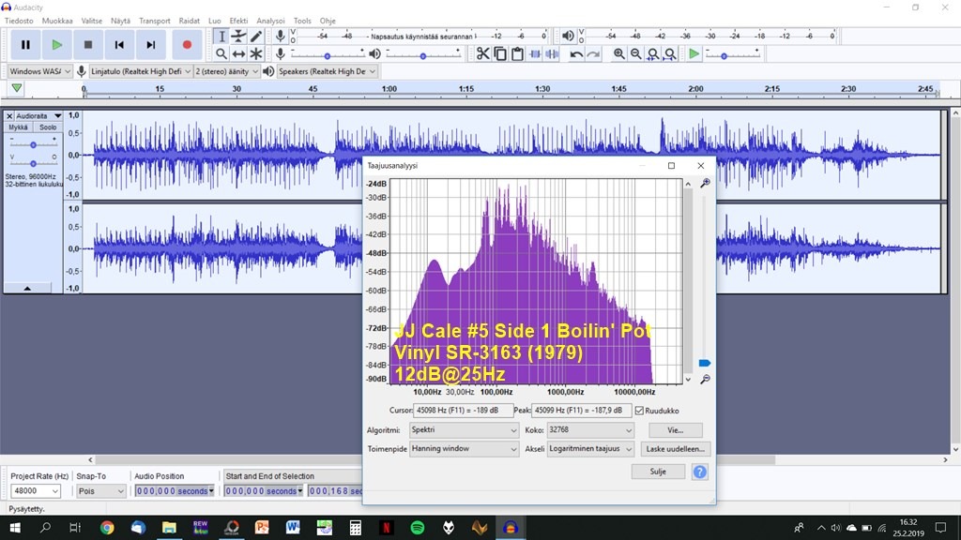Toggle Mykkä mute on the audio track
Viewport: 961px width, 540px height.
[19, 127]
